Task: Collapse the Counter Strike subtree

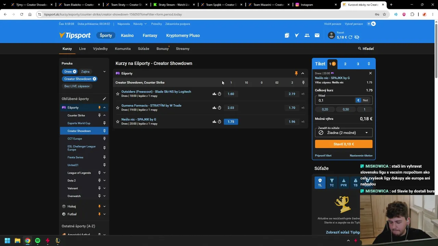Action: [x=104, y=115]
